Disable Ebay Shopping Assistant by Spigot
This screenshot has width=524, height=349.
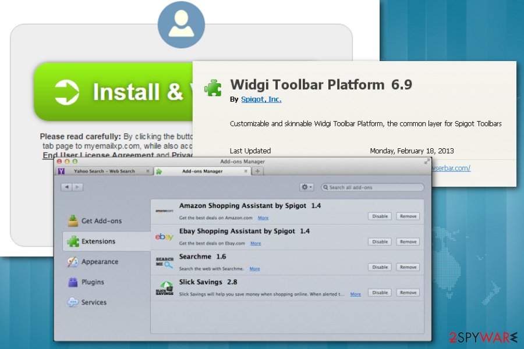380,242
